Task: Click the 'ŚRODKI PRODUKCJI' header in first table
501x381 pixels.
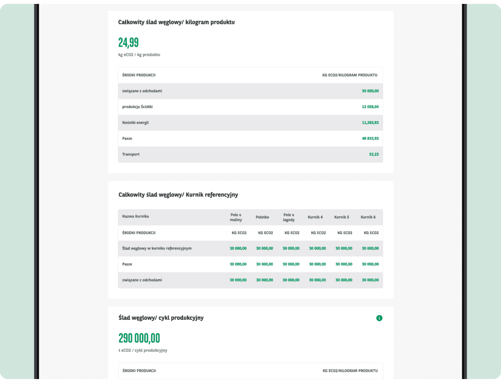Action: tap(138, 75)
